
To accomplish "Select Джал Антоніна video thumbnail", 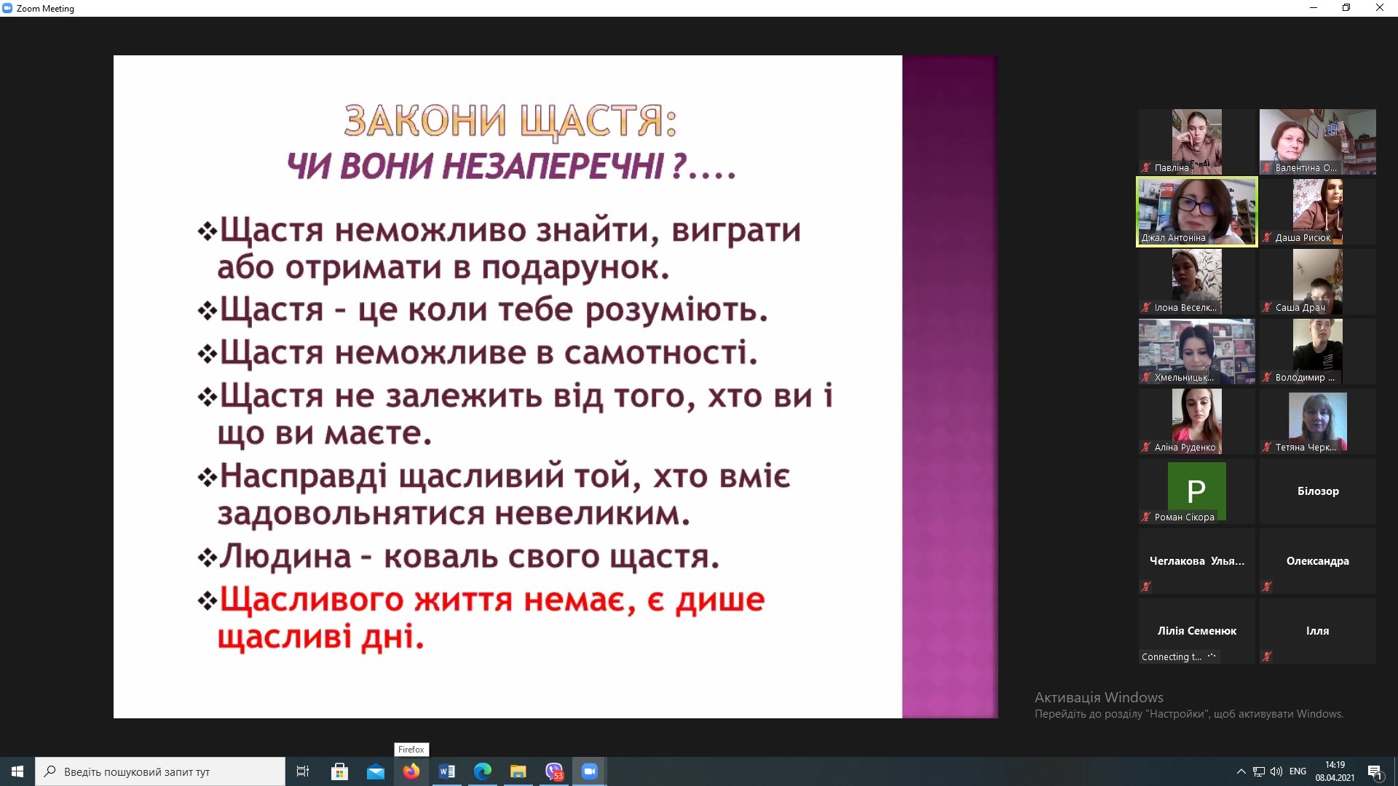I will coord(1196,211).
